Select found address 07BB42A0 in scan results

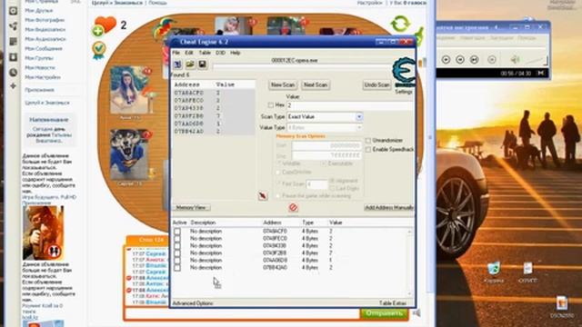(215, 131)
